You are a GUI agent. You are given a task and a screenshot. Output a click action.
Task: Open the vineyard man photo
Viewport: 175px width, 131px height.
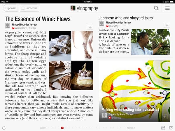click(x=151, y=42)
